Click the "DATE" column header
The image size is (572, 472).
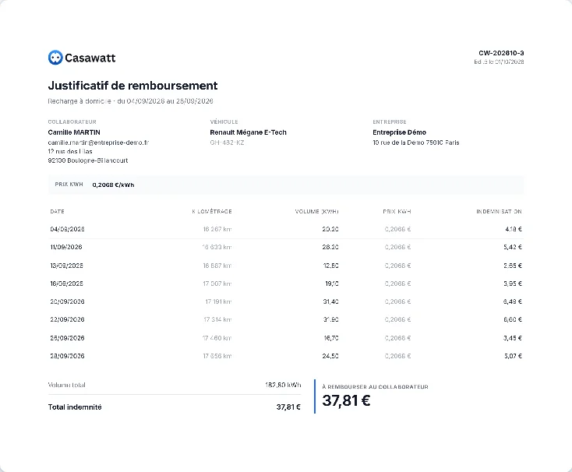click(x=57, y=211)
